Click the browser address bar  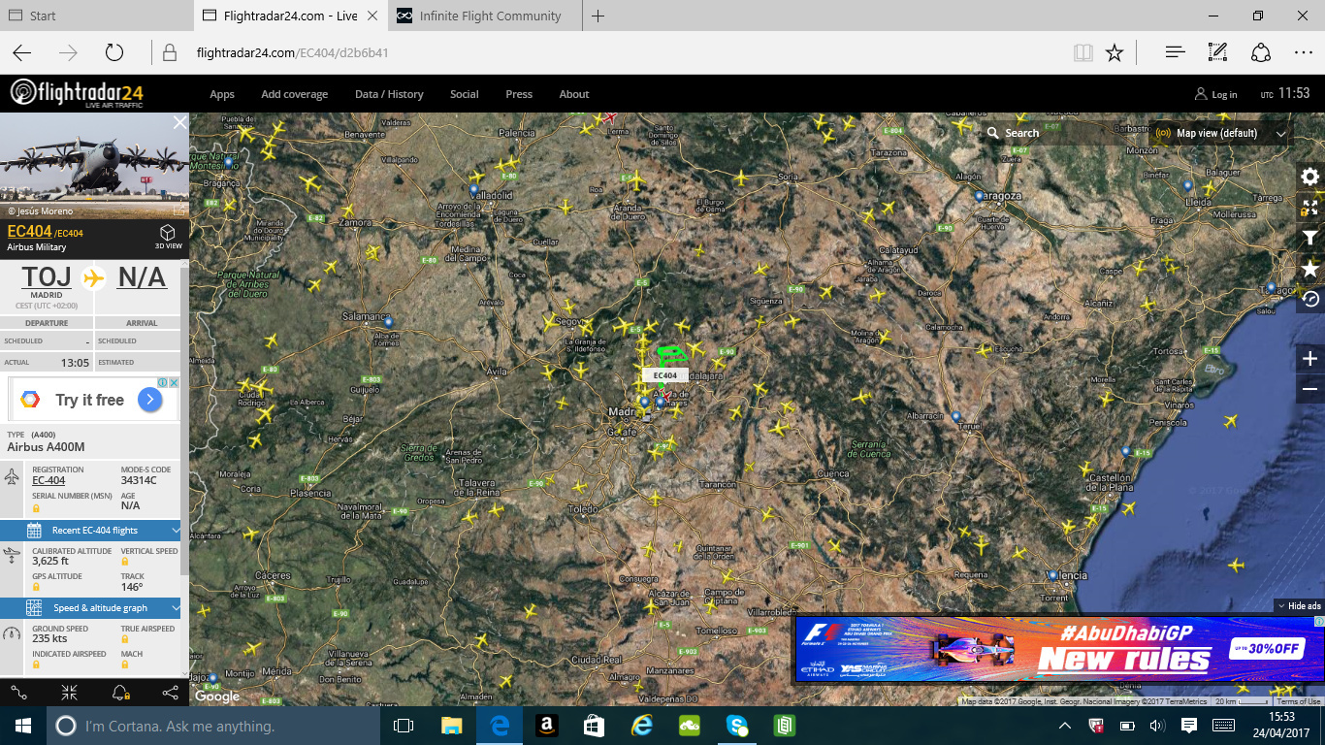tap(621, 52)
